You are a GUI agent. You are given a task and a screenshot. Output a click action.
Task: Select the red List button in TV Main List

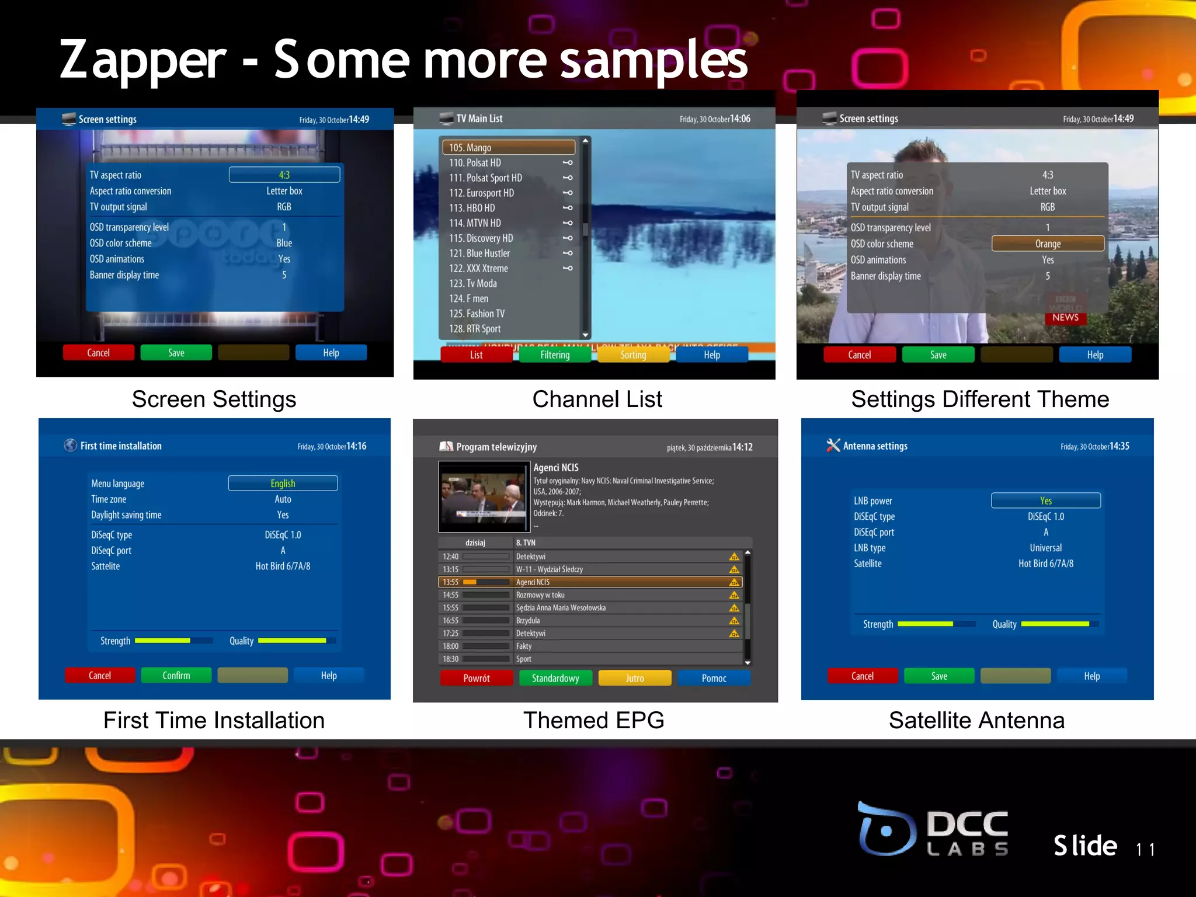(477, 355)
